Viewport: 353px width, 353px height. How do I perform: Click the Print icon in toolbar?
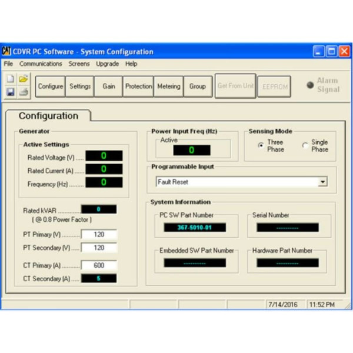click(x=24, y=92)
